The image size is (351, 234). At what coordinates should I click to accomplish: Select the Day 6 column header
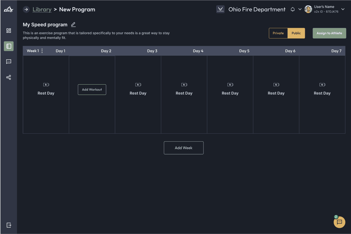click(290, 51)
